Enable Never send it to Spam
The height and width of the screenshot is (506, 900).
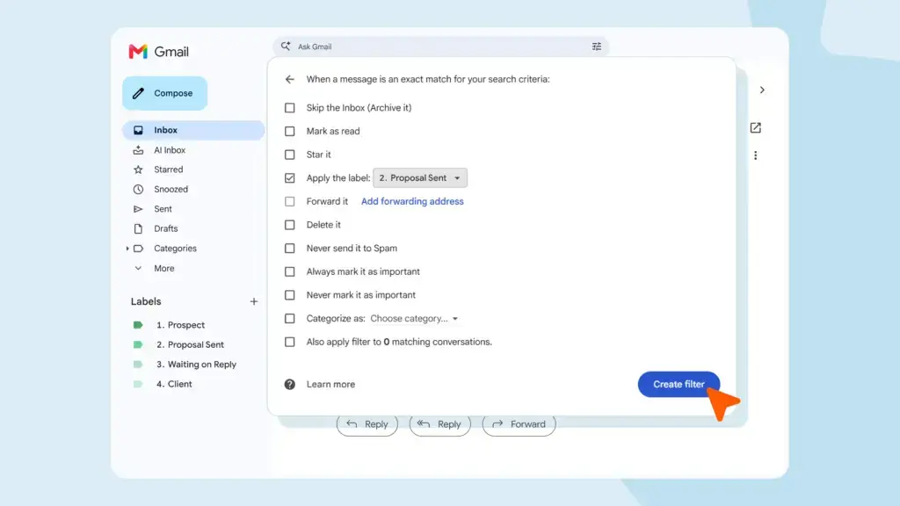tap(289, 249)
